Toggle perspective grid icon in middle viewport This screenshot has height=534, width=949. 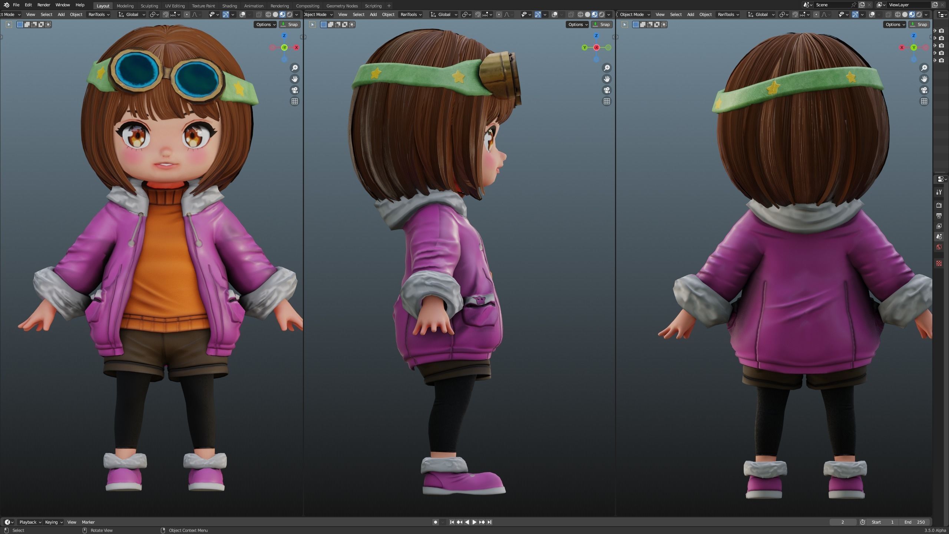tap(607, 101)
